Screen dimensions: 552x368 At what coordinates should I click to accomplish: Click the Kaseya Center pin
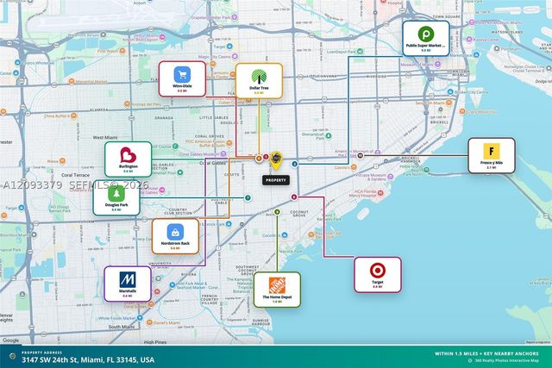pos(469,40)
